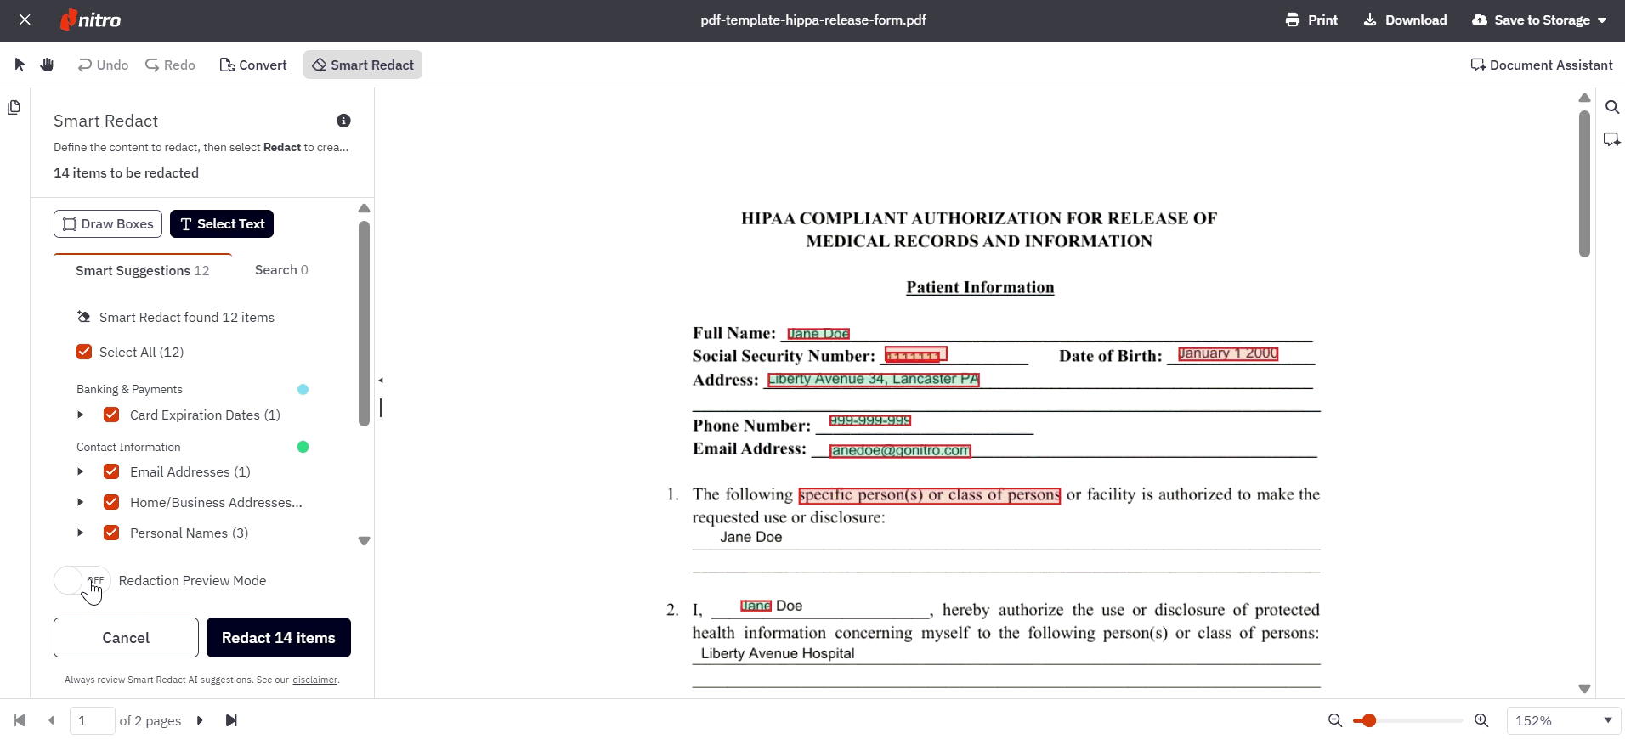This screenshot has height=739, width=1625.
Task: Click the add comment icon
Action: point(1611,139)
